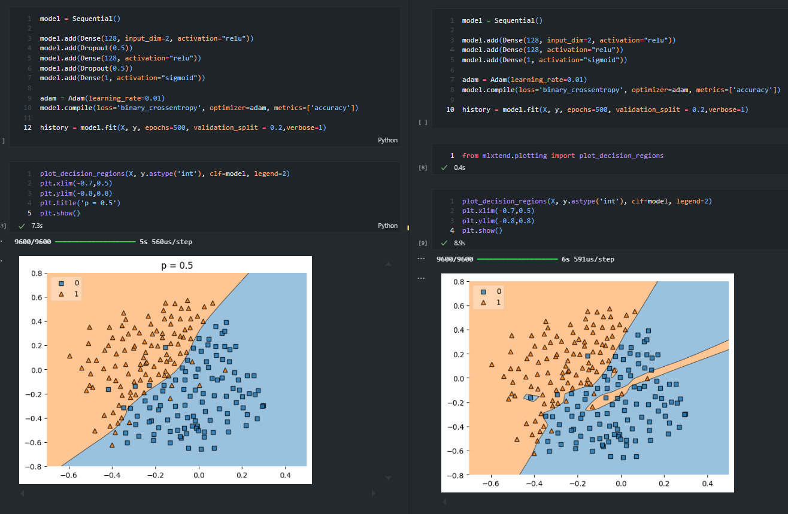Click the green checkmark next to 7.3s

(22, 226)
